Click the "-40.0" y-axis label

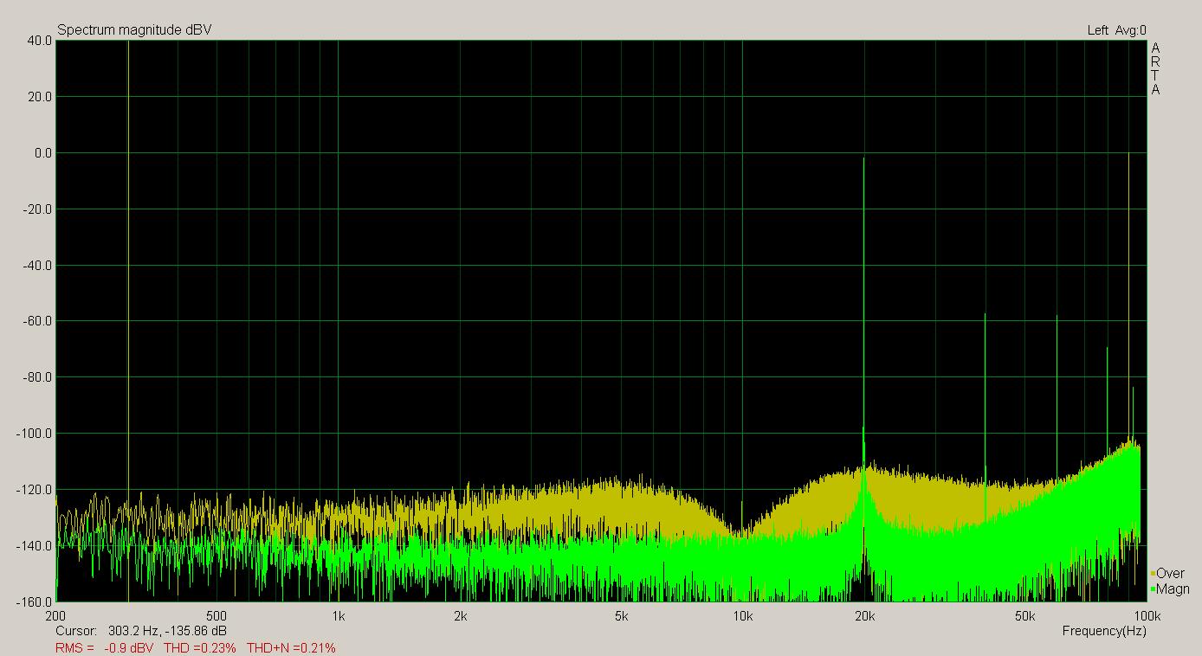coord(37,265)
